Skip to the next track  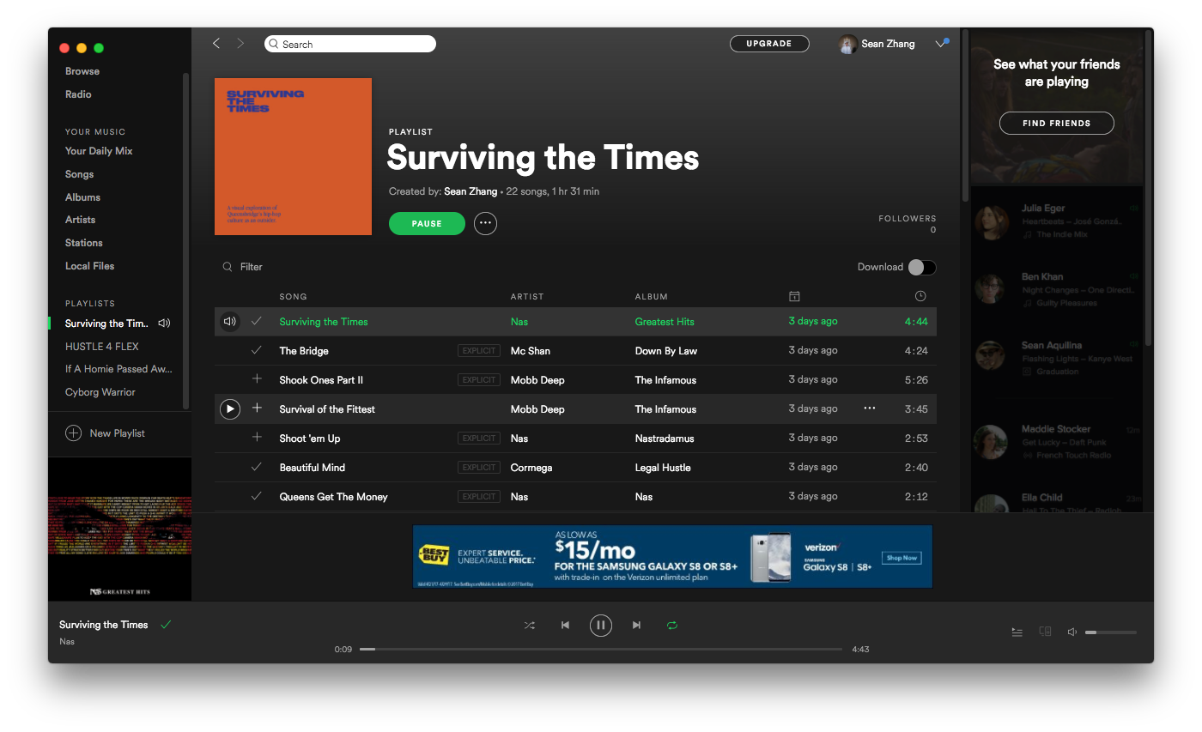coord(636,626)
